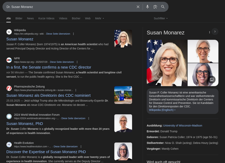225x163 pixels.
Task: Open the three-dot menu for Wikipedia result
Action: coord(73,34)
